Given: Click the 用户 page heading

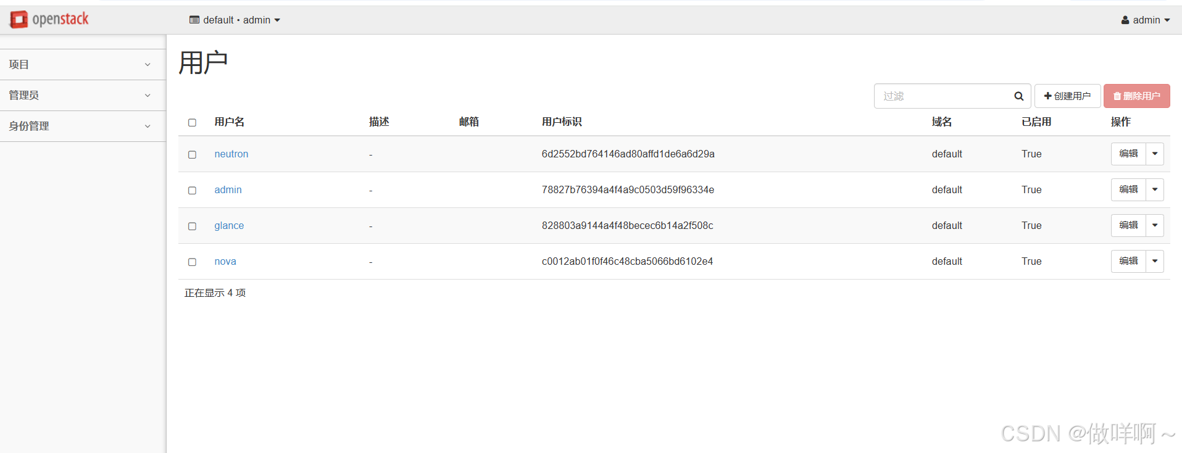Looking at the screenshot, I should click(x=203, y=62).
